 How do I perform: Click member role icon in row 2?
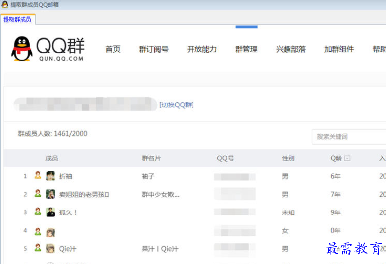click(38, 194)
